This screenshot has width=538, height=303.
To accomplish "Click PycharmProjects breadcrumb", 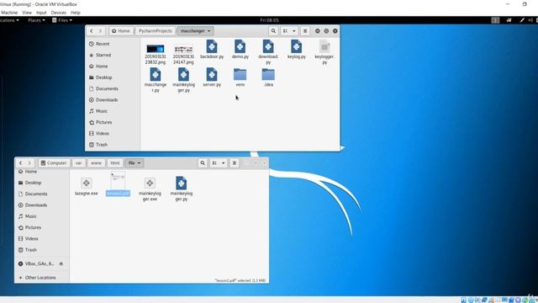I will [155, 31].
